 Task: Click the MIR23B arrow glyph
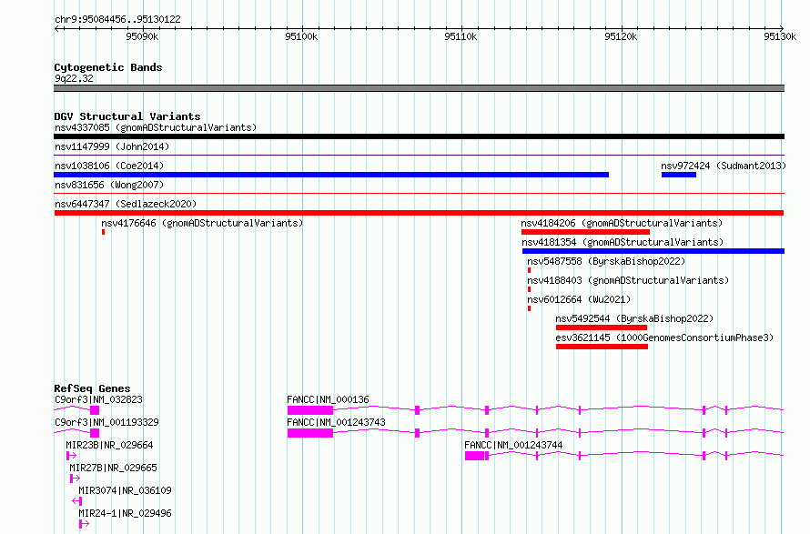(71, 456)
